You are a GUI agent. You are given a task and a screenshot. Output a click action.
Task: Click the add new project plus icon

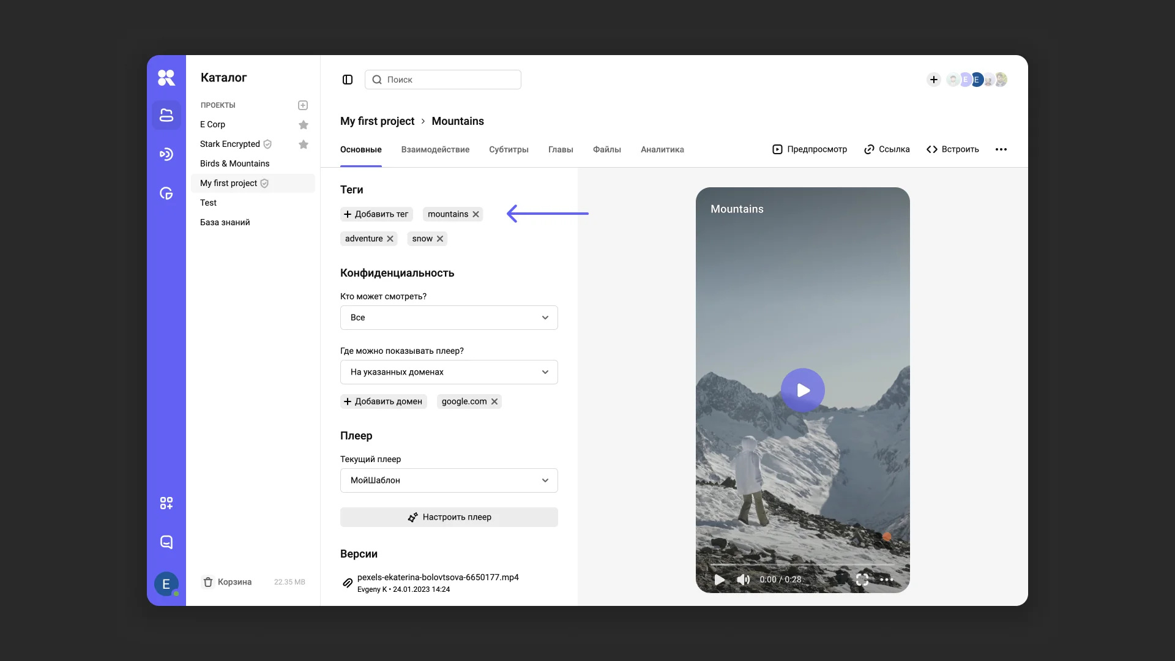coord(303,105)
